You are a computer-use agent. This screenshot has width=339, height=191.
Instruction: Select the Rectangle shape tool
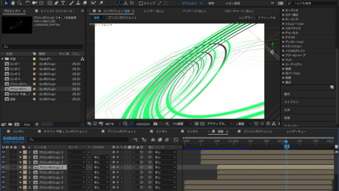tap(50, 3)
